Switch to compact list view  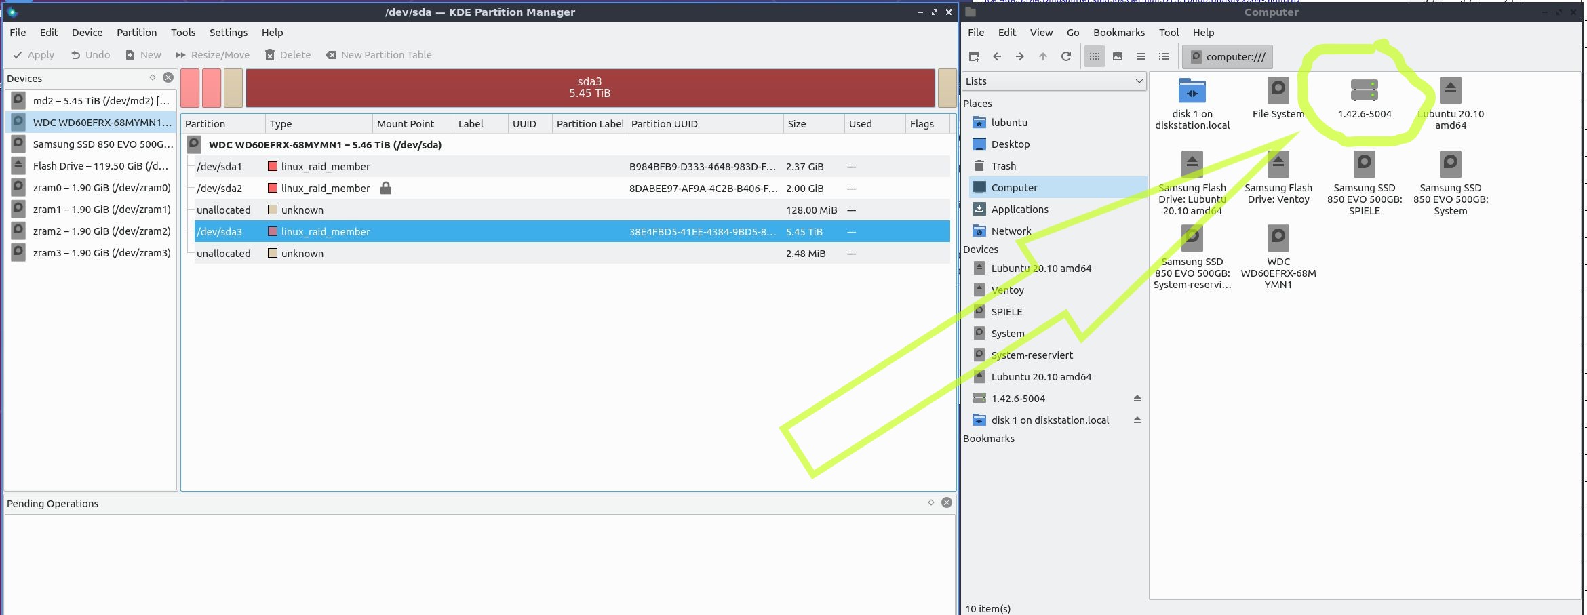point(1141,56)
